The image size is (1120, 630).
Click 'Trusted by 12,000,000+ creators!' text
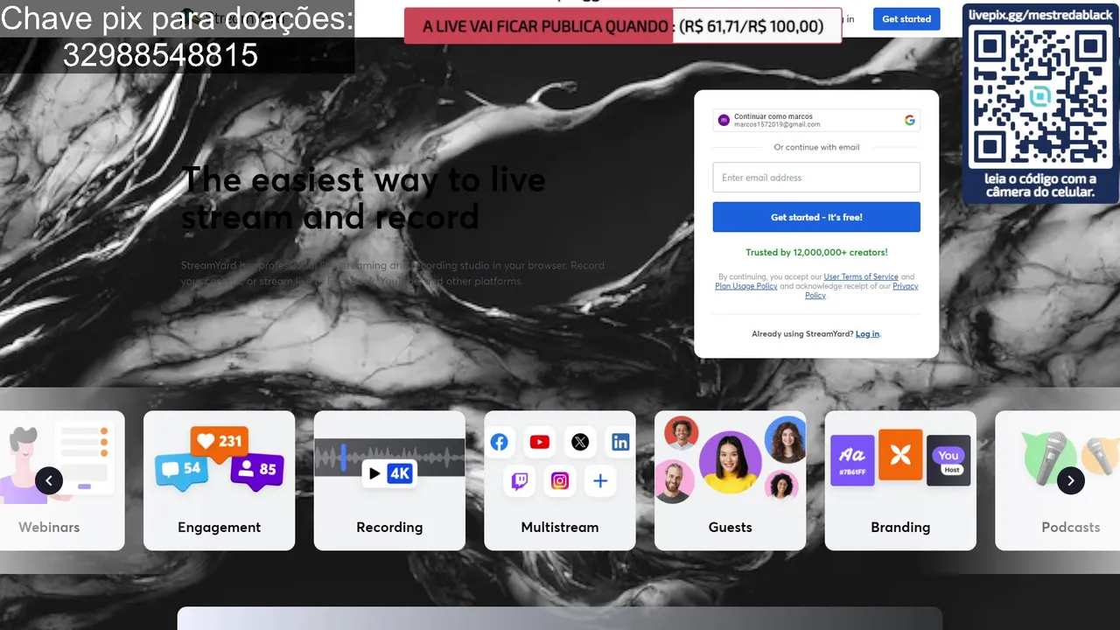(816, 252)
